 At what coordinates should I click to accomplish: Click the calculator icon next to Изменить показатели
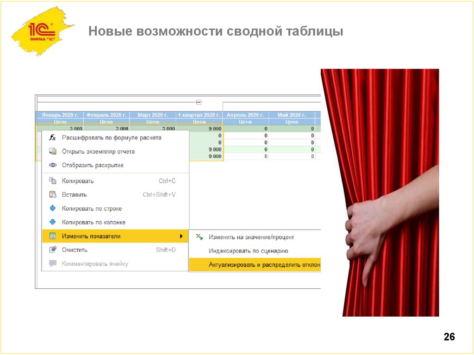pyautogui.click(x=52, y=236)
